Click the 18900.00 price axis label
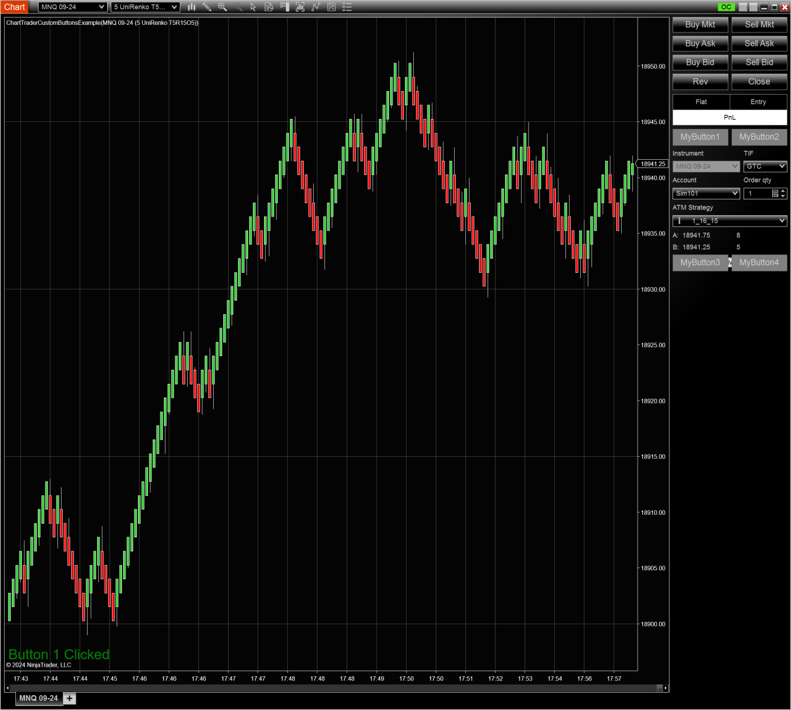 (x=653, y=624)
